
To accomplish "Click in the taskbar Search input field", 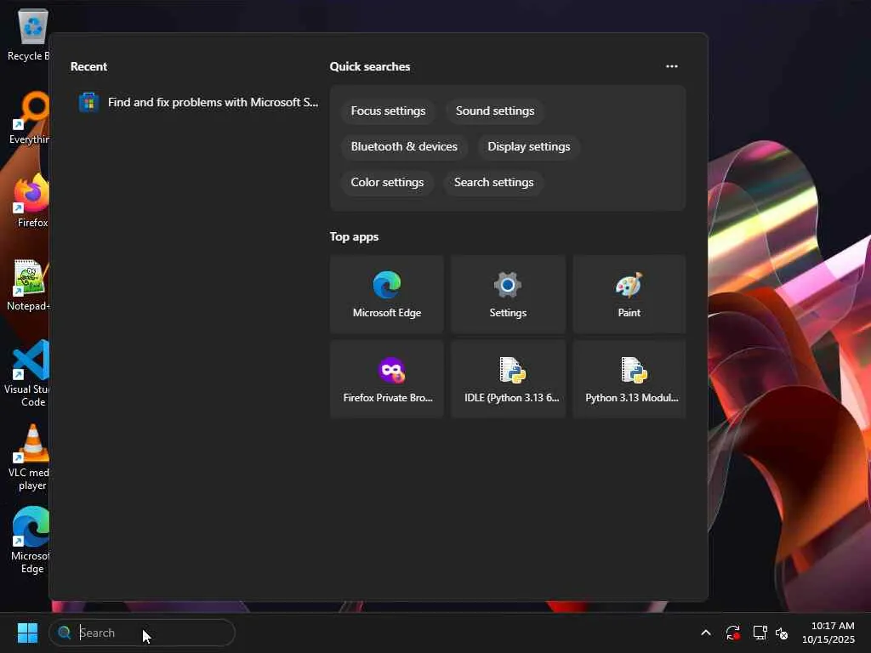I will (142, 633).
